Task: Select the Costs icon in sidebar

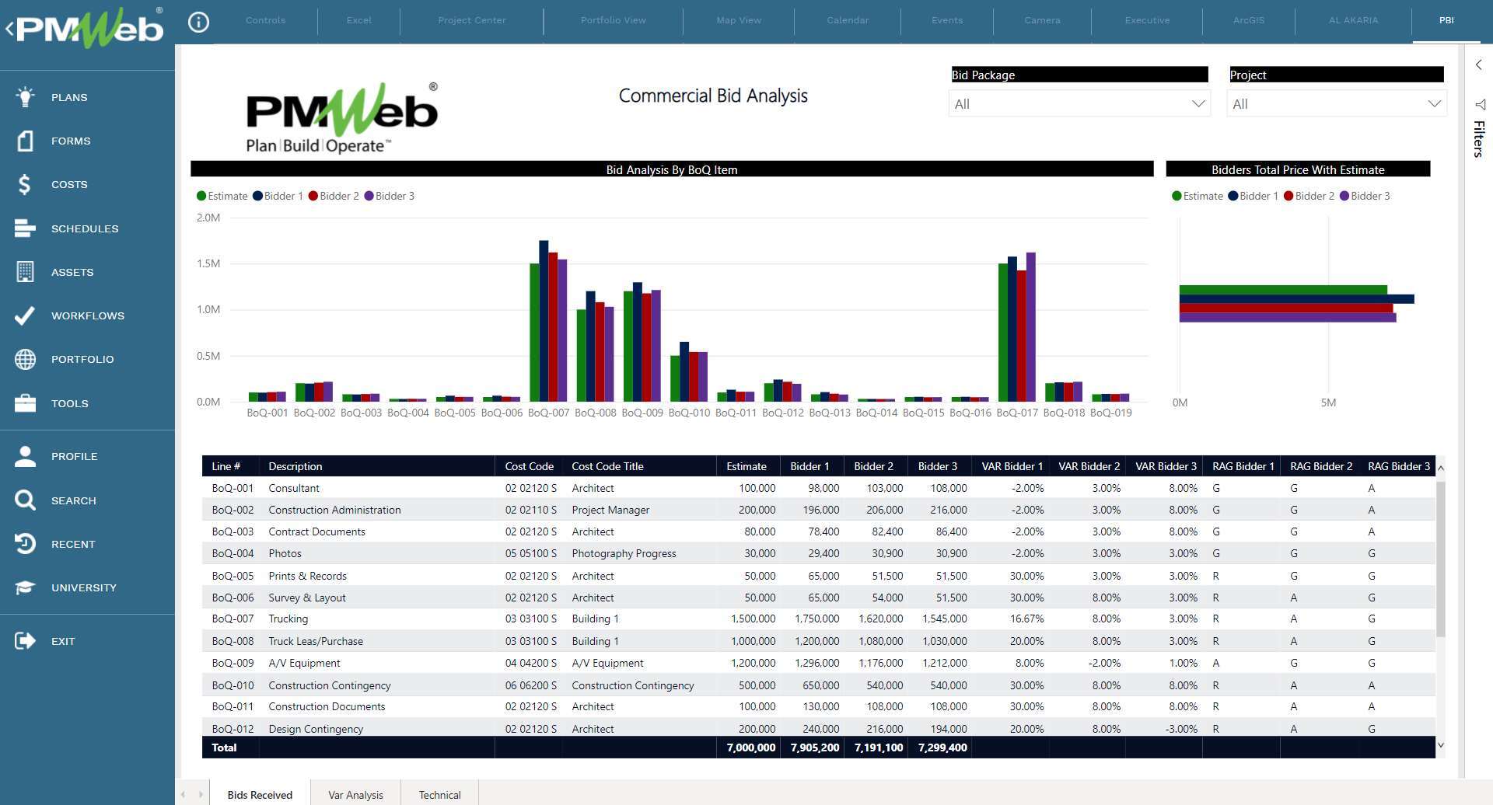Action: [x=24, y=184]
